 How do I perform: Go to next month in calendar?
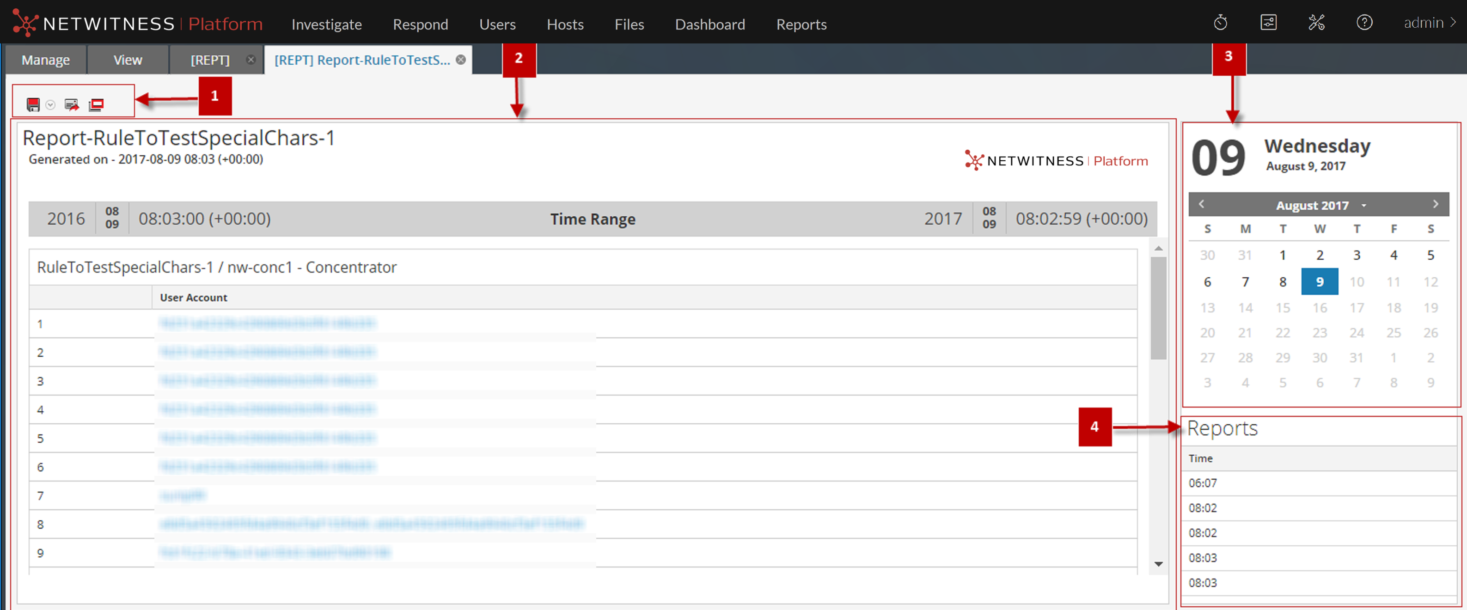coord(1435,204)
